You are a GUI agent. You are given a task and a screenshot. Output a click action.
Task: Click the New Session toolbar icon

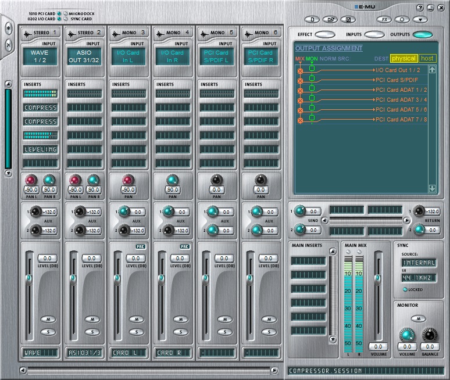[x=312, y=20]
